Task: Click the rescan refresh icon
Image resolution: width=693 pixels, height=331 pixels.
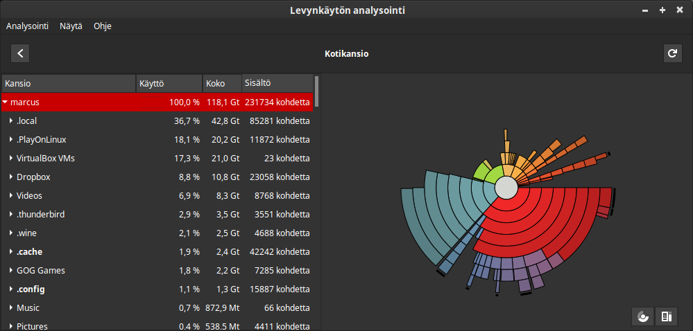Action: 671,53
